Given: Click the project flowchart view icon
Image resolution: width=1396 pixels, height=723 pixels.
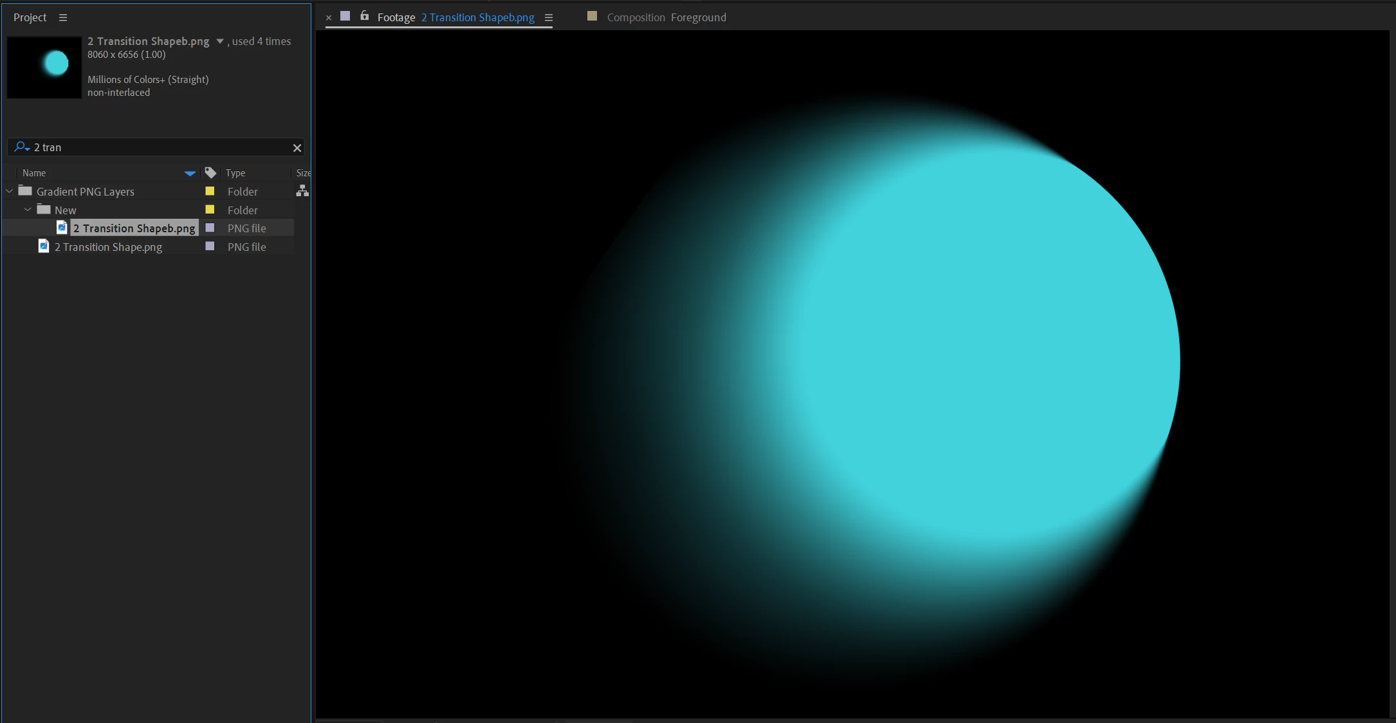Looking at the screenshot, I should [302, 190].
